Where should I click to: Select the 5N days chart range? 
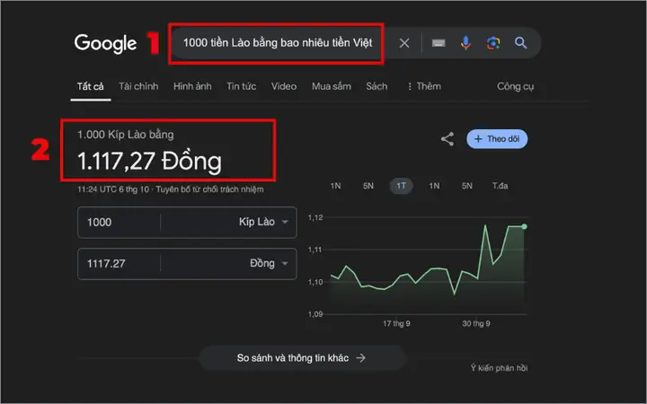coord(368,186)
